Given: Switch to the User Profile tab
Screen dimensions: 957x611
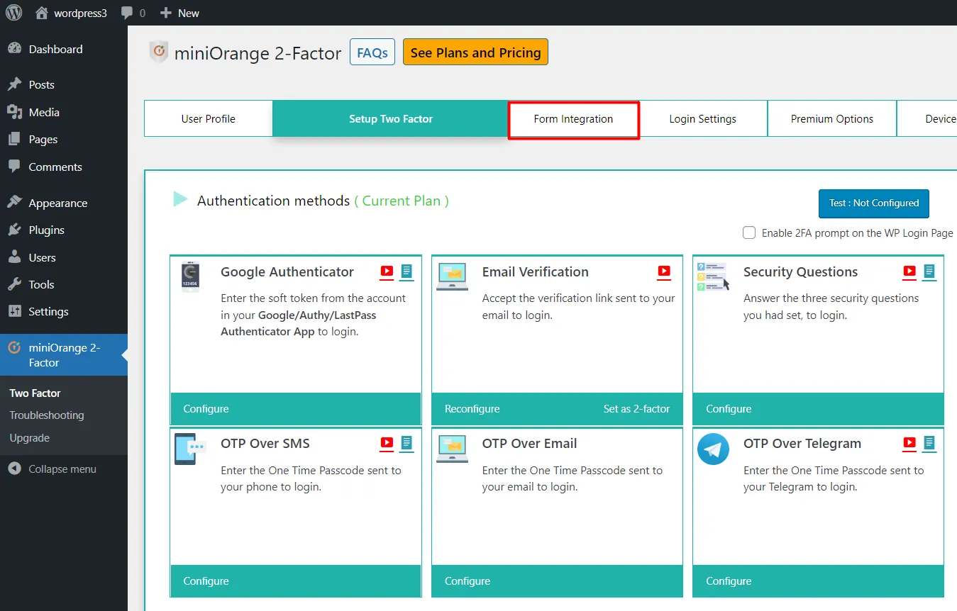Looking at the screenshot, I should (x=209, y=118).
